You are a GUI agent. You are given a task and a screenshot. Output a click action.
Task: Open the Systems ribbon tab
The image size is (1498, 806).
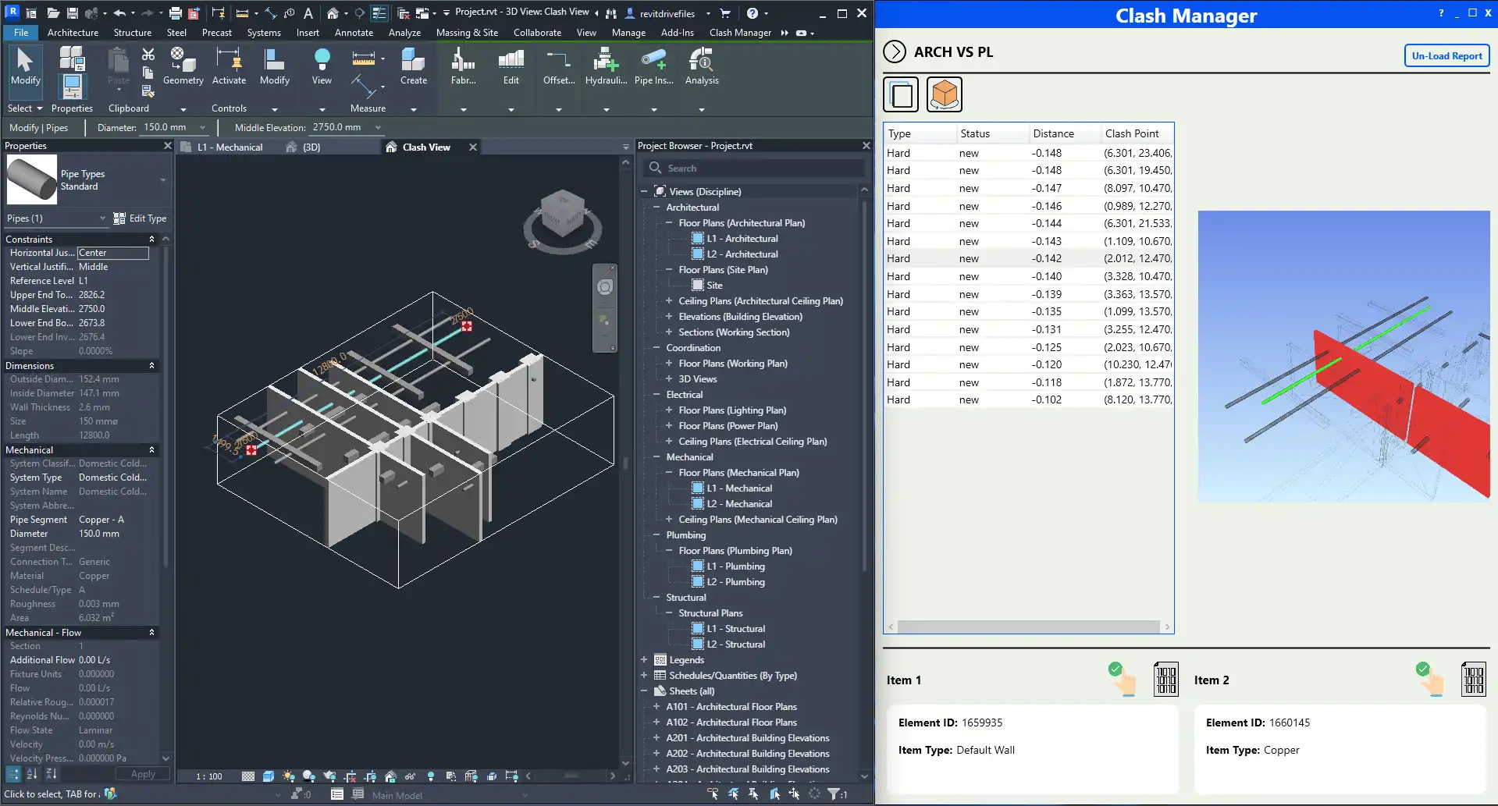click(x=264, y=33)
